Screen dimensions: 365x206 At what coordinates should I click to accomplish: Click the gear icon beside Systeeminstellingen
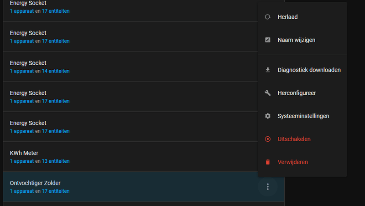268,116
